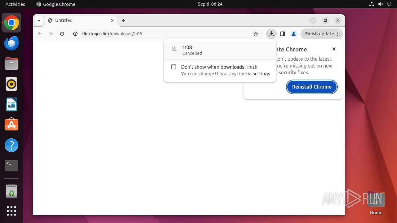
Task: Open the Finish update menu button
Action: point(322,34)
